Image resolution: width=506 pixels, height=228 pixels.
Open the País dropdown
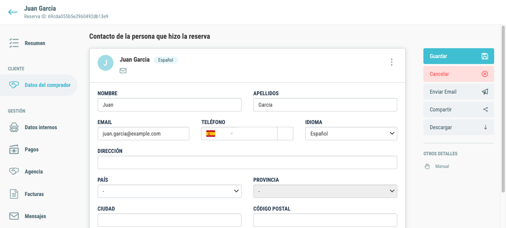[169, 191]
